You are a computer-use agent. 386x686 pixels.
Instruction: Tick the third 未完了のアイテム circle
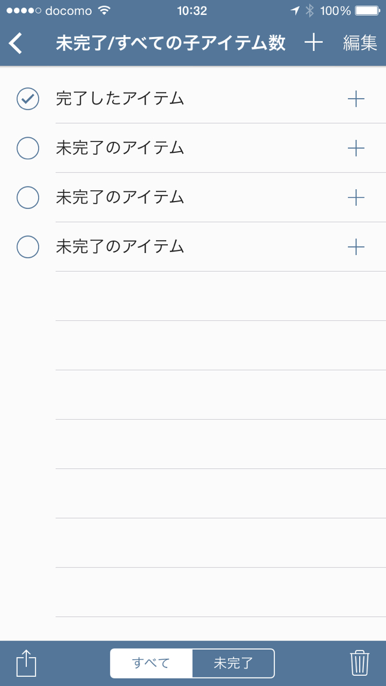28,247
